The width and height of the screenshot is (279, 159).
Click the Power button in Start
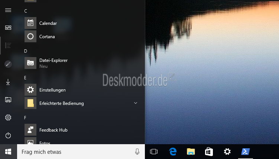8,135
